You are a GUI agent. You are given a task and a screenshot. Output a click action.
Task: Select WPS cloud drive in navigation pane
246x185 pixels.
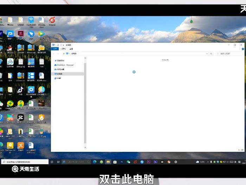click(x=59, y=69)
